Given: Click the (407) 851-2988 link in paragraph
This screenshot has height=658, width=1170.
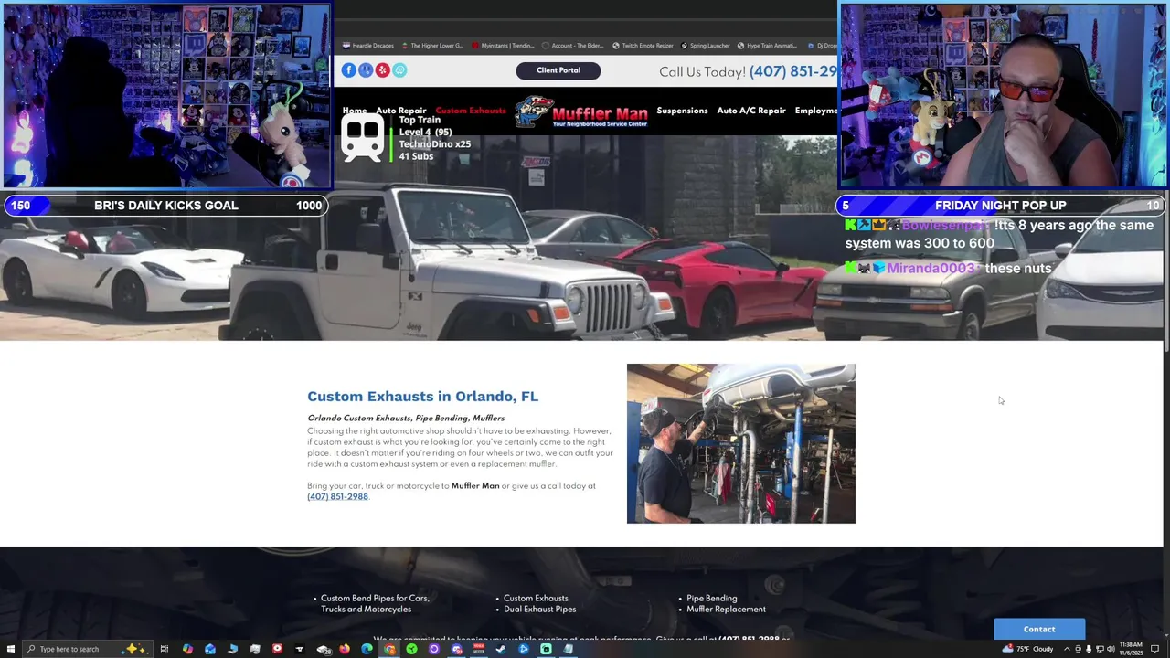Looking at the screenshot, I should tap(337, 497).
